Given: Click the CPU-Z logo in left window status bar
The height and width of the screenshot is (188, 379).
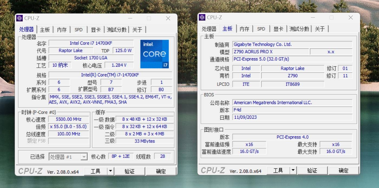Looking at the screenshot, I should tap(30, 171).
